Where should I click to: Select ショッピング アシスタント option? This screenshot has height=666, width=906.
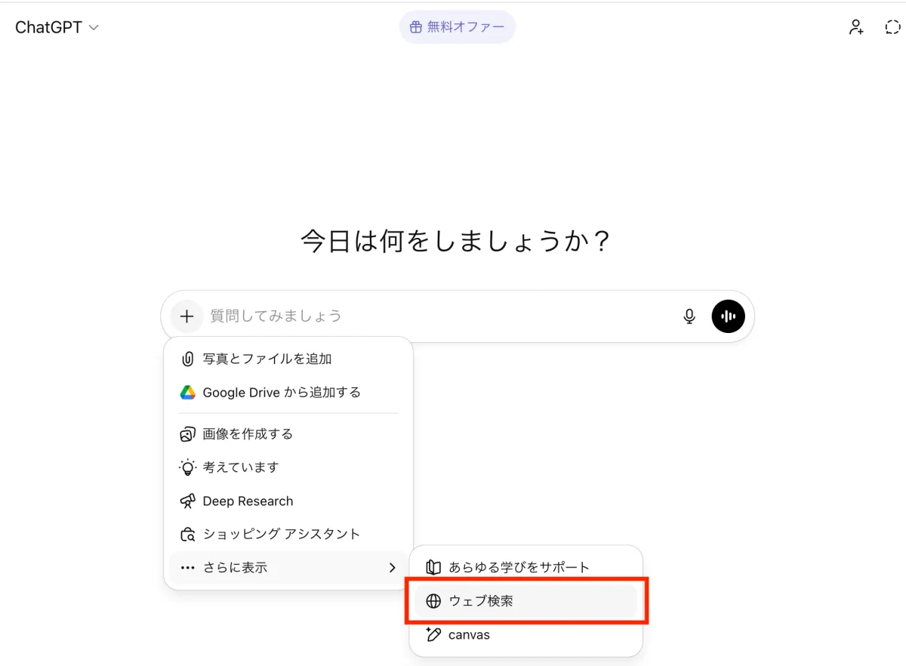coord(281,535)
